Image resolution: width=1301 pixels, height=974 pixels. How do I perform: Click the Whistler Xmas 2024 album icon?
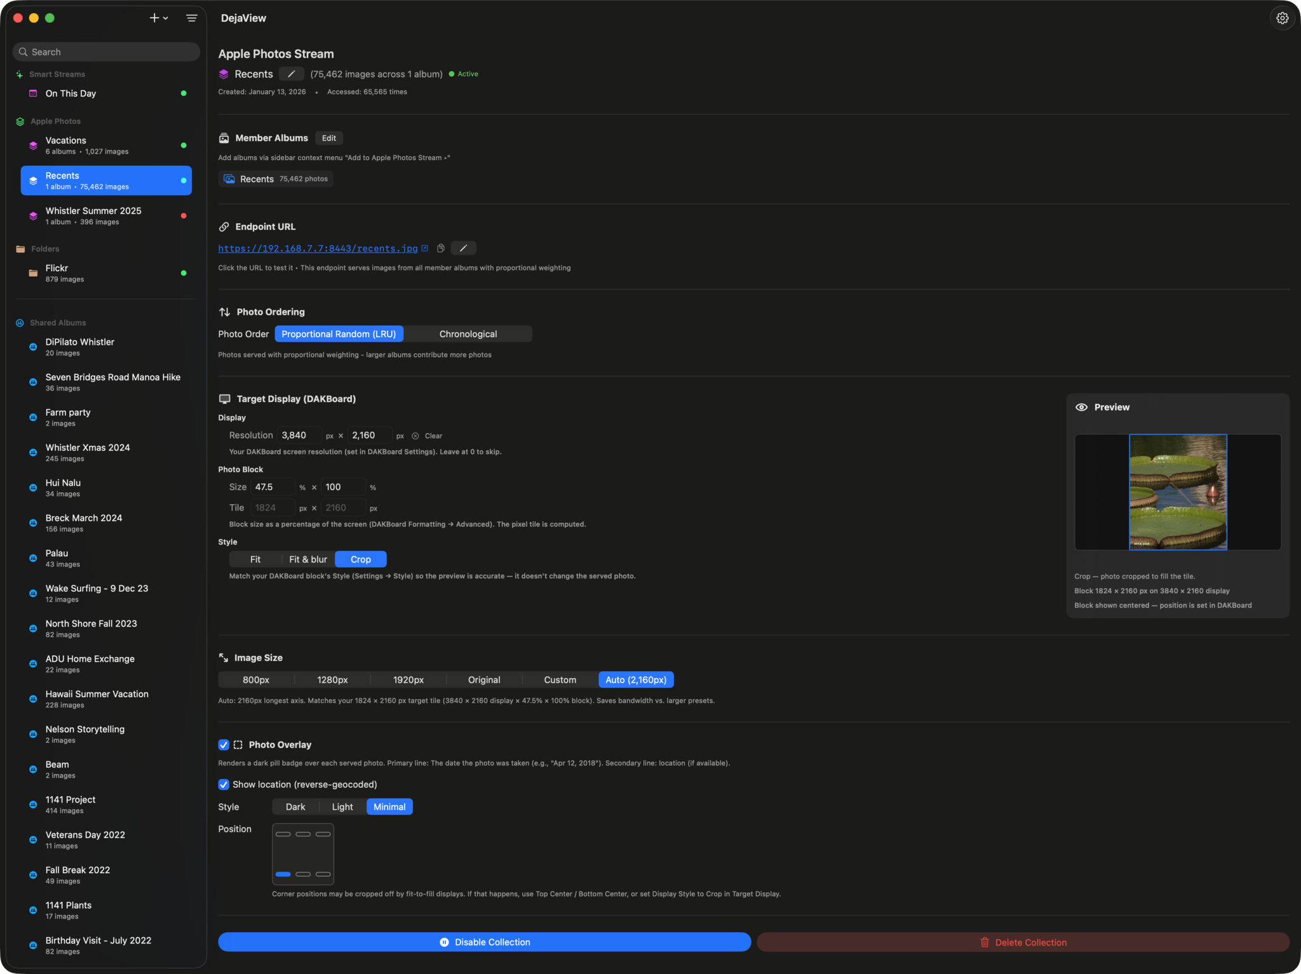pyautogui.click(x=33, y=453)
